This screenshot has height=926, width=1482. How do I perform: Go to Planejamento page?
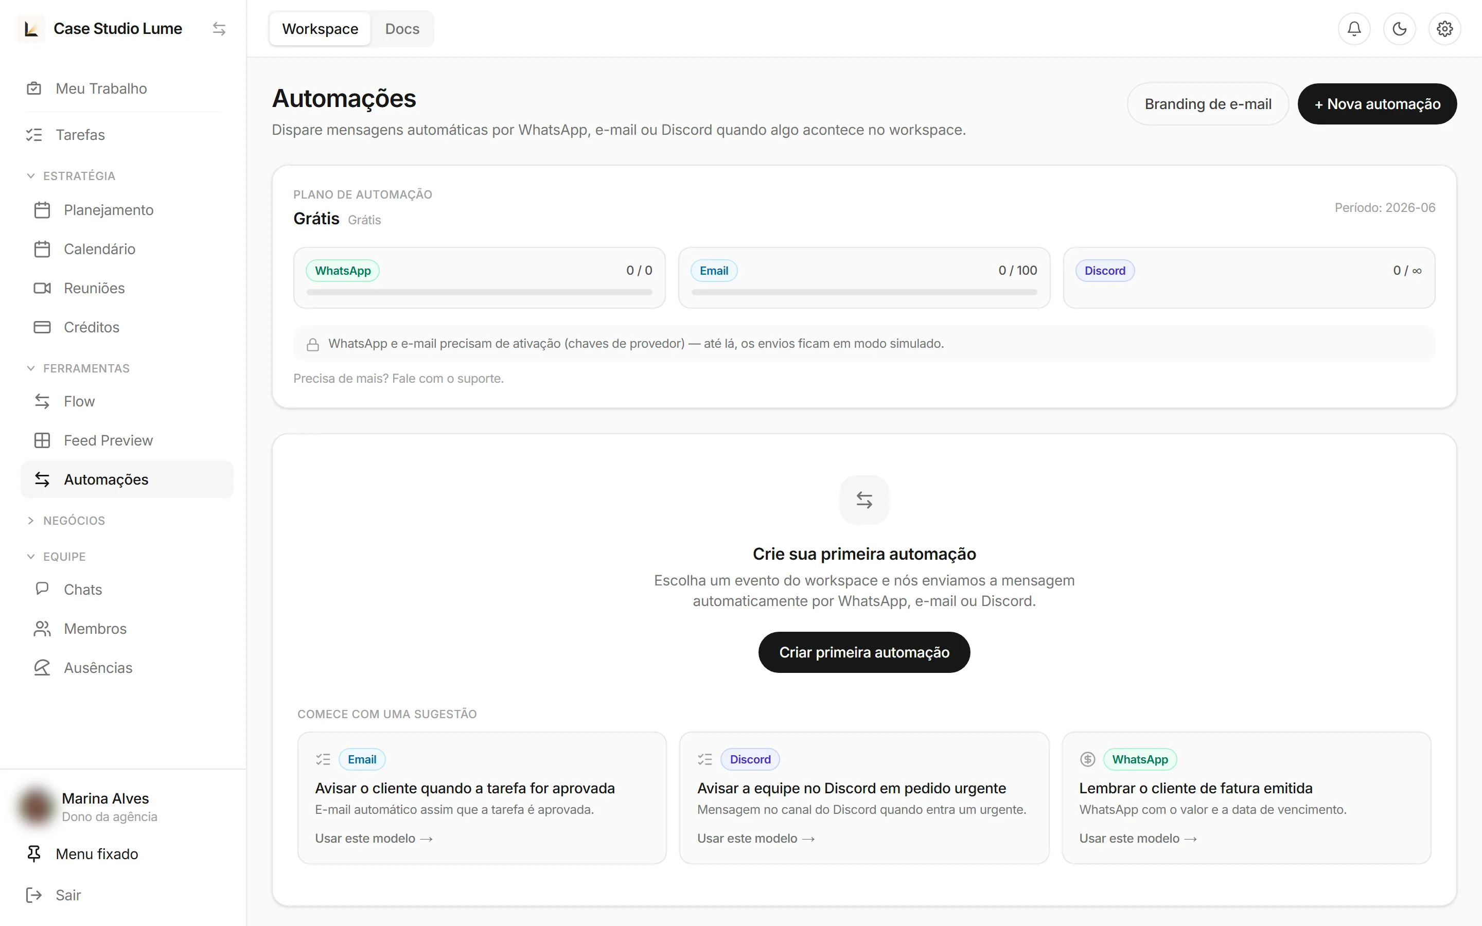[127, 210]
